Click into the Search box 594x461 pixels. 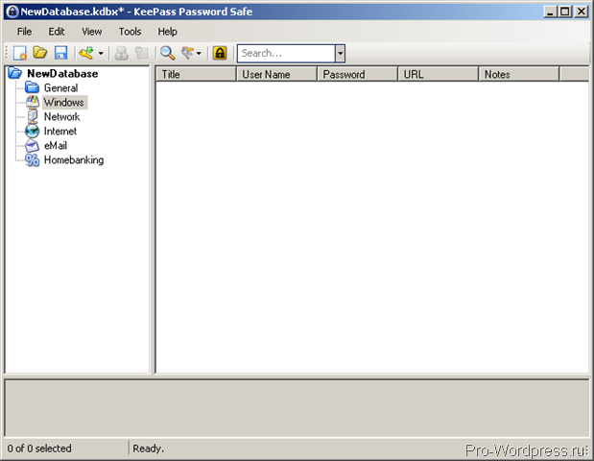pyautogui.click(x=286, y=53)
